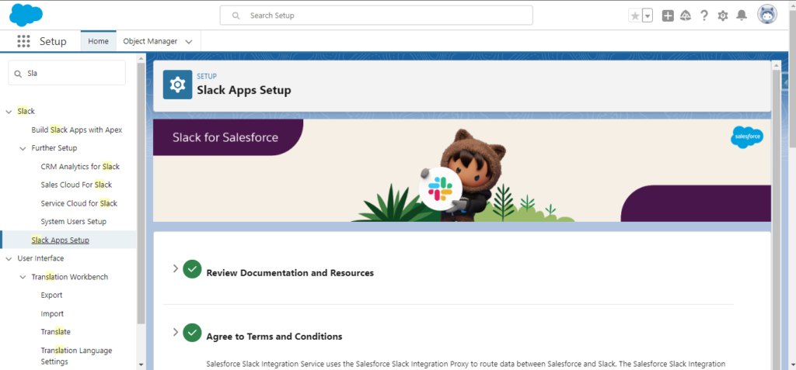
Task: Collapse the Slack tree section
Action: click(9, 112)
